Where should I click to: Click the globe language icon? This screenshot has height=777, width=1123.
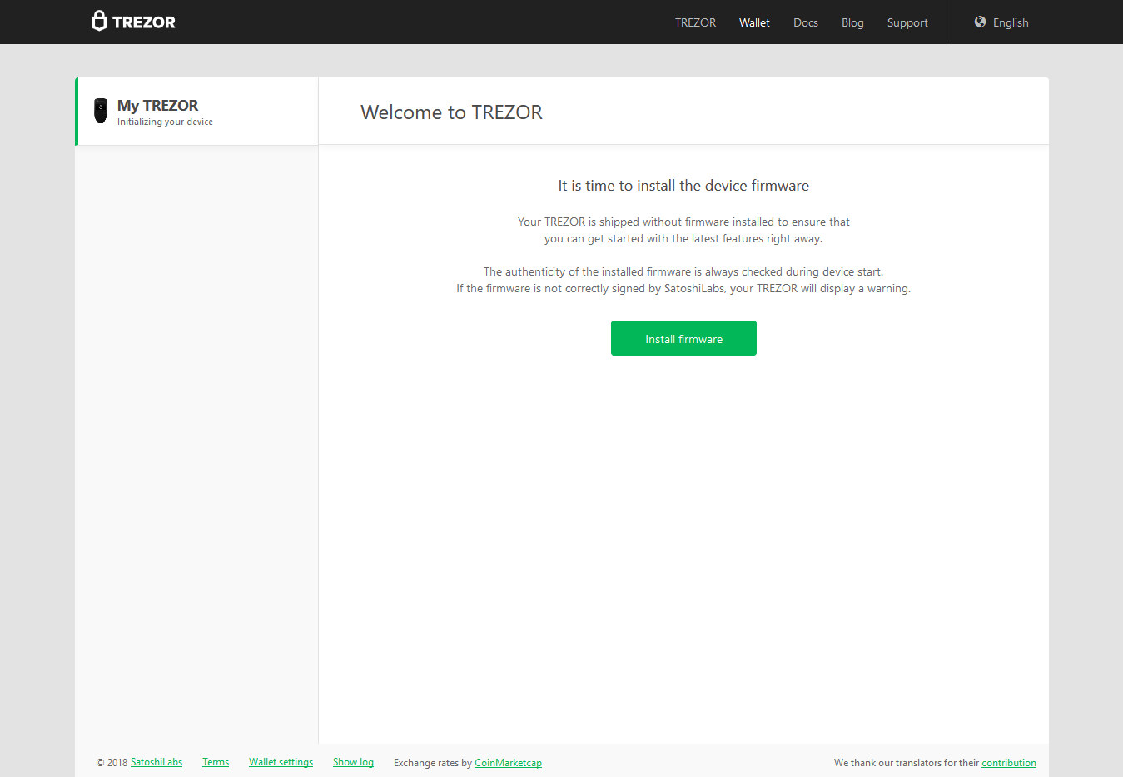(980, 22)
